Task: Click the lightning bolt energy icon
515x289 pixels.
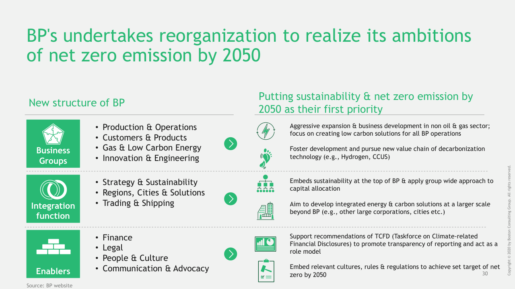Action: click(266, 131)
